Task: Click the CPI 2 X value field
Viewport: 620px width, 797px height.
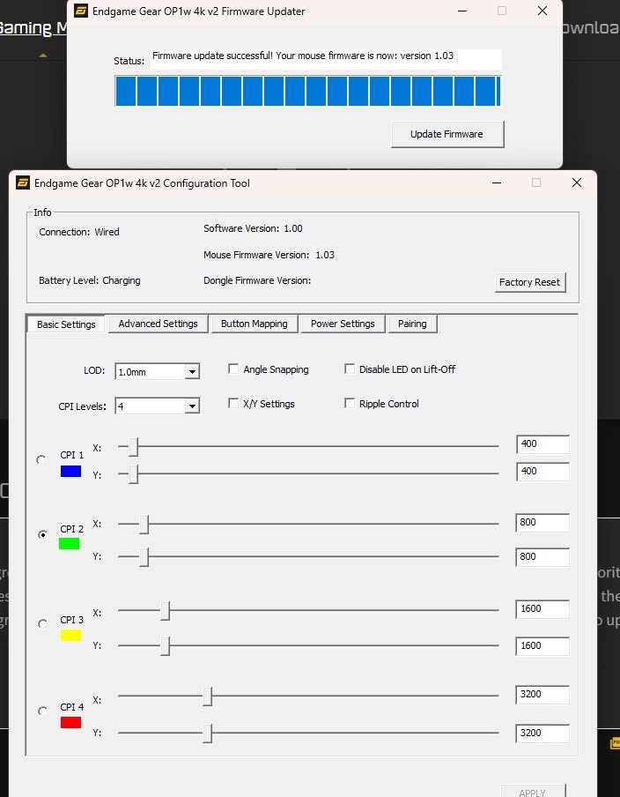Action: (x=542, y=523)
